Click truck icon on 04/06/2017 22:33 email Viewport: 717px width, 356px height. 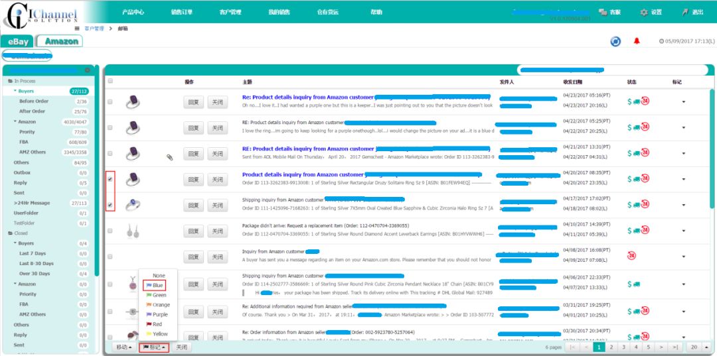(637, 284)
